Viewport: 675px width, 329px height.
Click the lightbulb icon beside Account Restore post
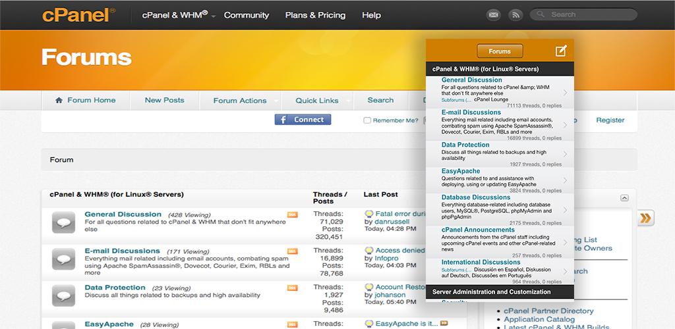click(369, 287)
